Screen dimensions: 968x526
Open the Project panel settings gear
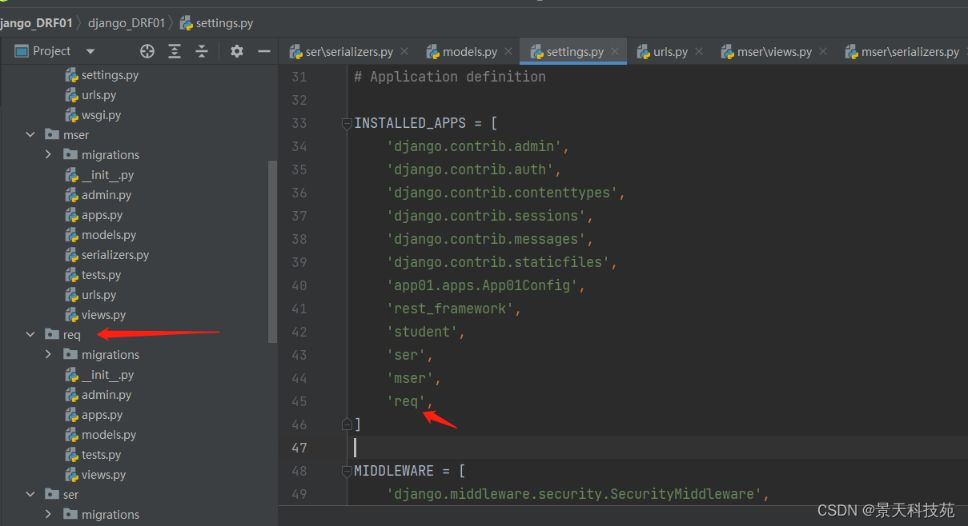click(x=237, y=50)
